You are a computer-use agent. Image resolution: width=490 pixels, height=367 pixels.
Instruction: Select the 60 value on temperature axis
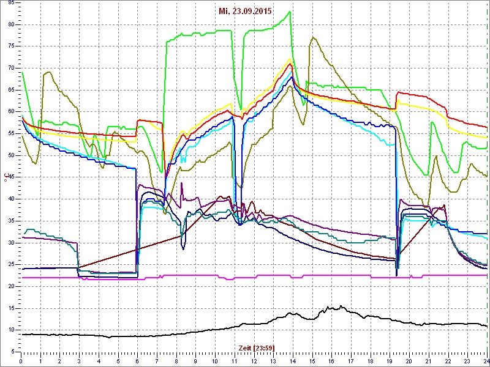pos(11,112)
